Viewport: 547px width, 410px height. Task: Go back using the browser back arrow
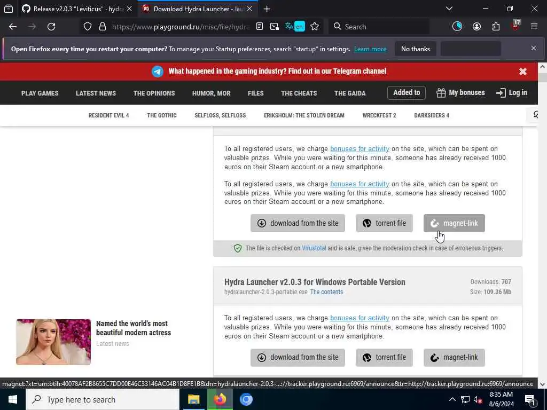[13, 27]
